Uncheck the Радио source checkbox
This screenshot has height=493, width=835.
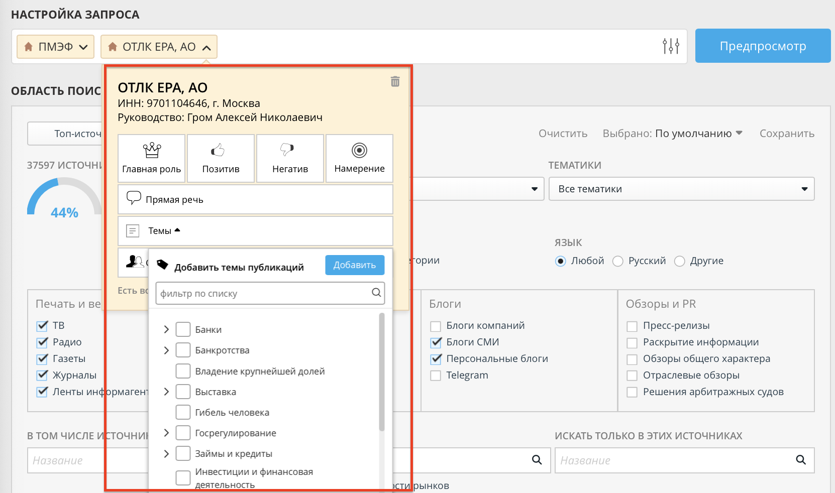point(43,342)
